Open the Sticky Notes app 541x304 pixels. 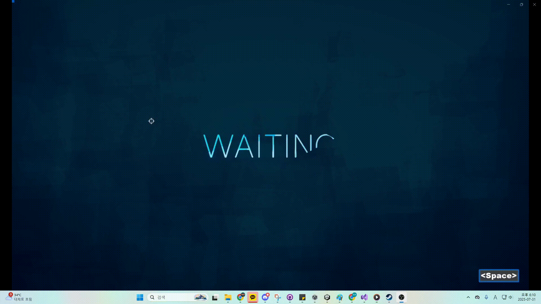click(x=302, y=297)
